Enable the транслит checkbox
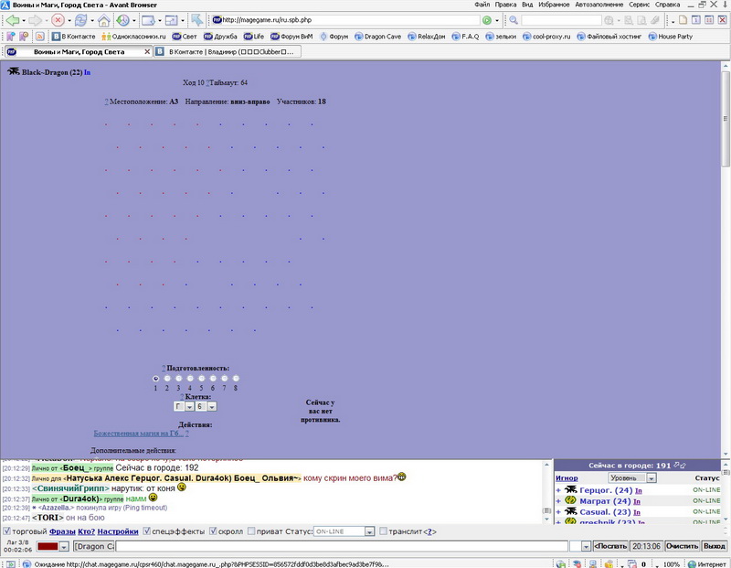This screenshot has width=731, height=568. click(x=383, y=531)
